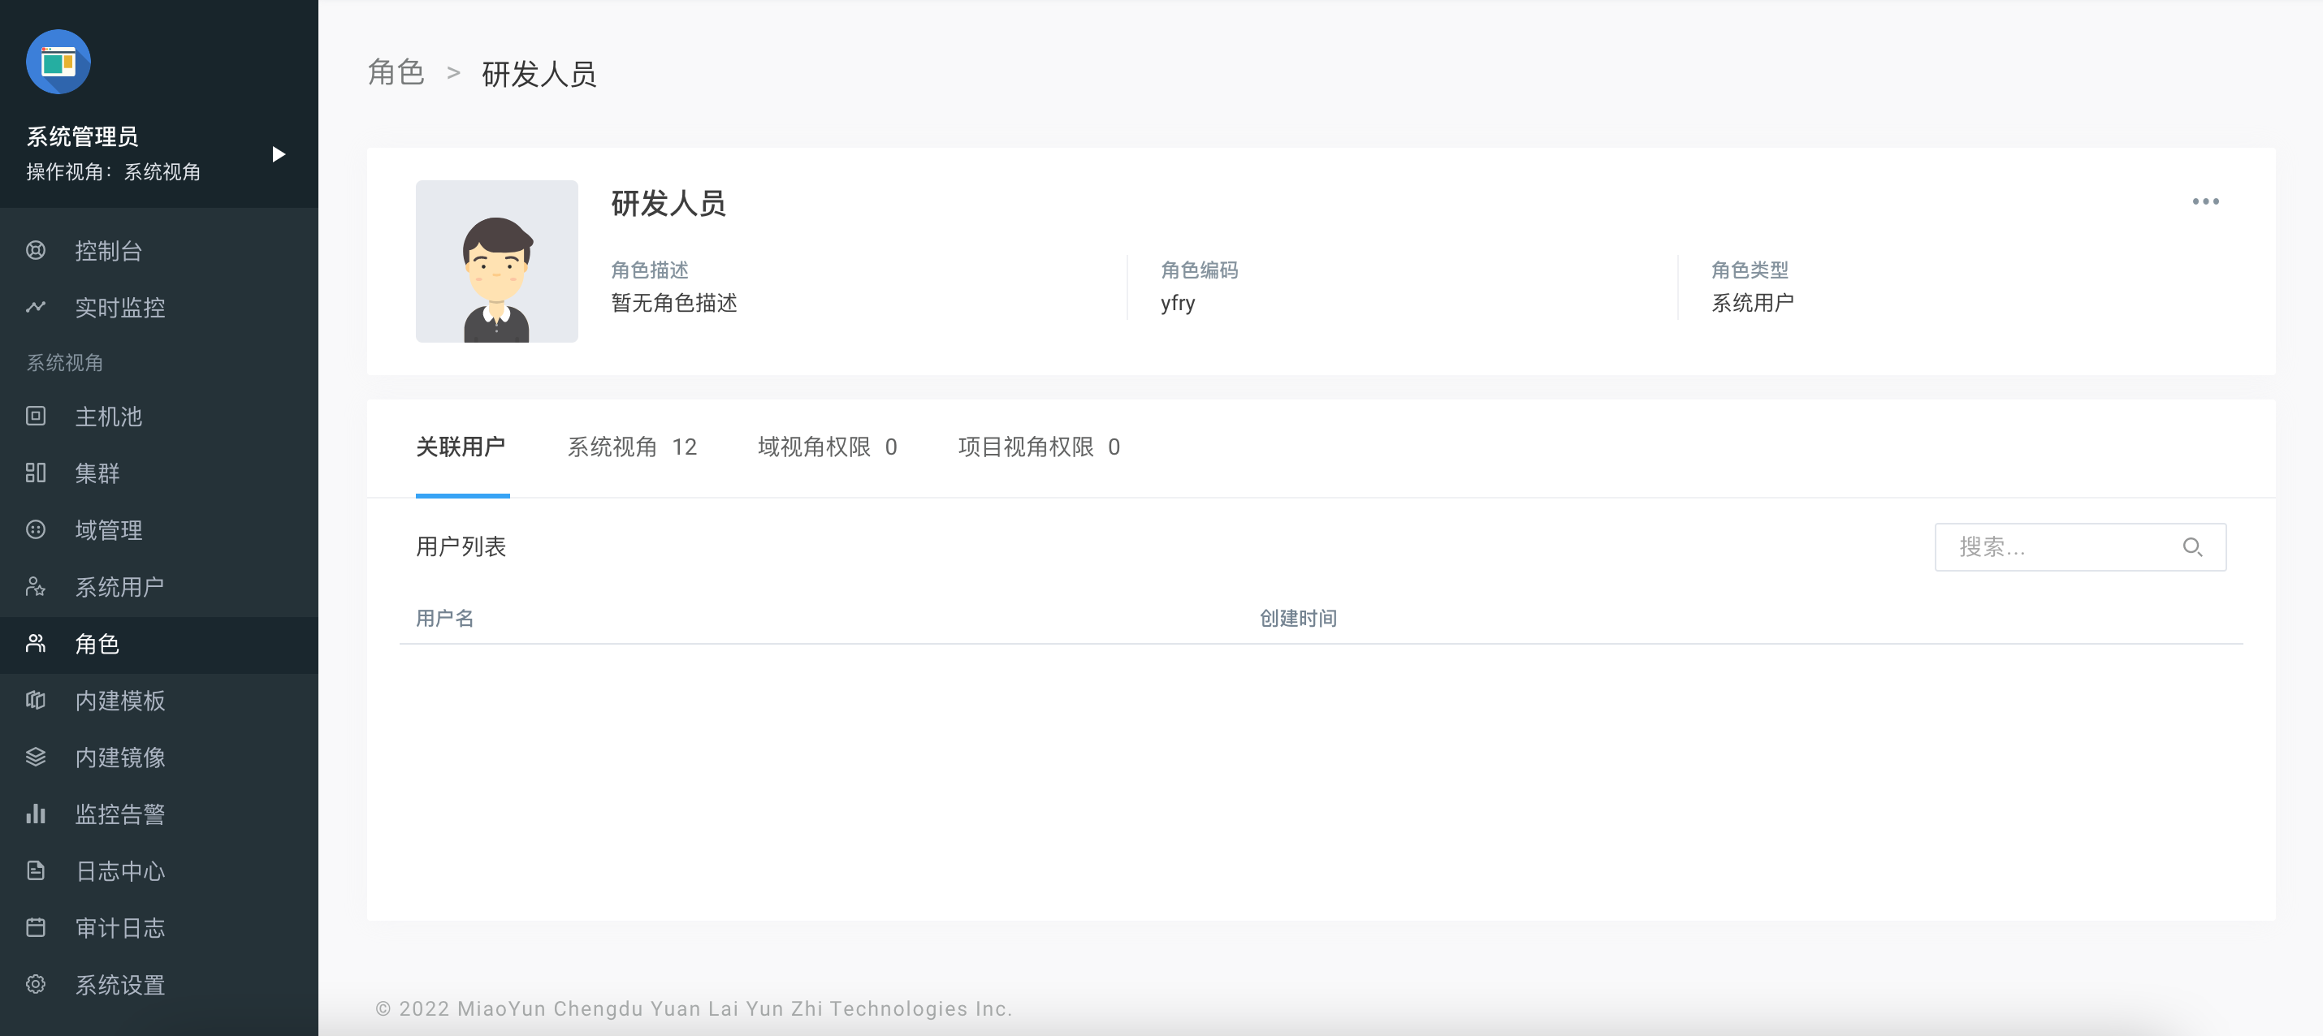Click the 系统用户 user icon
This screenshot has width=2323, height=1036.
coord(36,587)
